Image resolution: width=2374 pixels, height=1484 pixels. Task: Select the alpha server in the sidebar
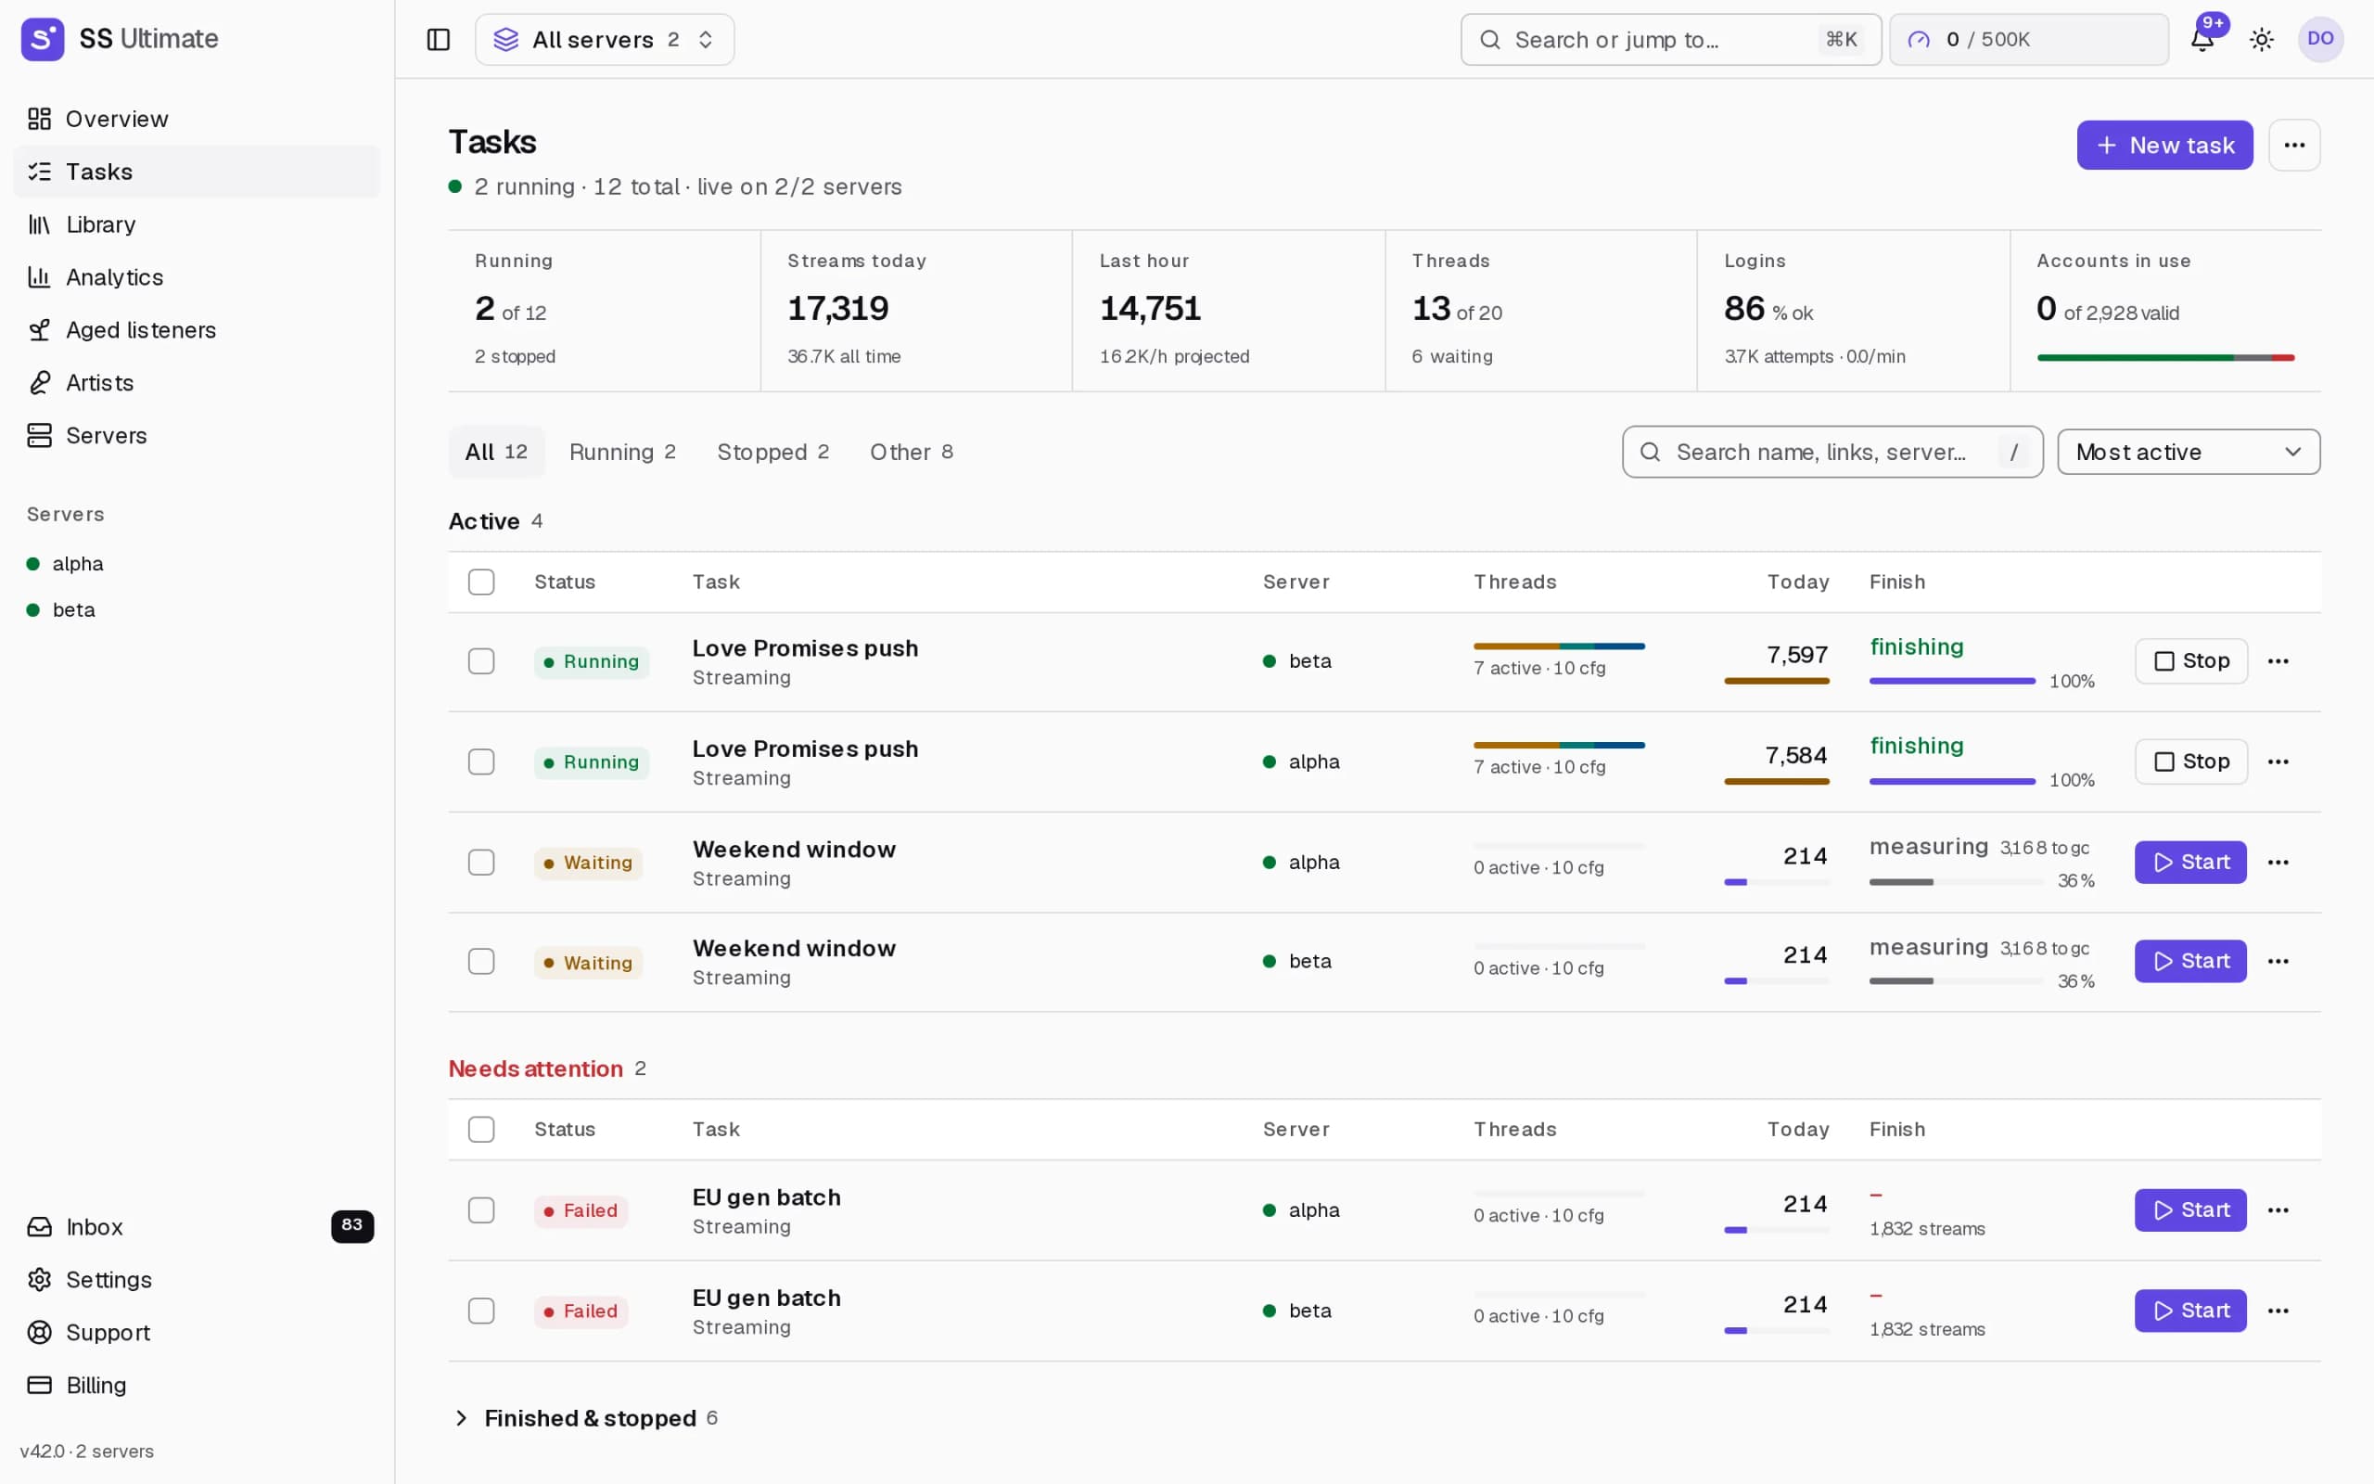(x=197, y=563)
